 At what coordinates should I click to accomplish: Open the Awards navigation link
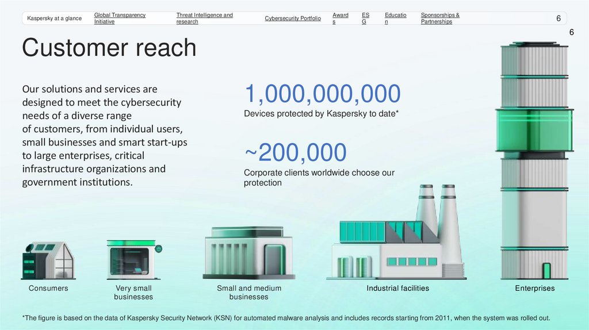(x=341, y=18)
